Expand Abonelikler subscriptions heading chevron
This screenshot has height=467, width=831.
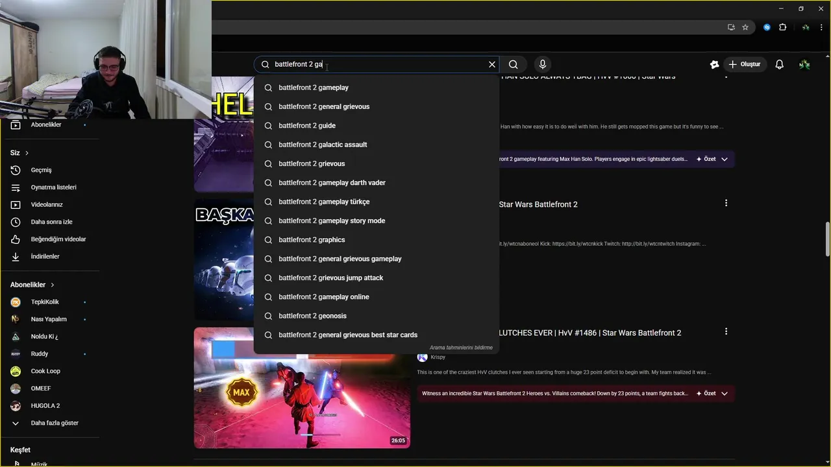pos(53,285)
